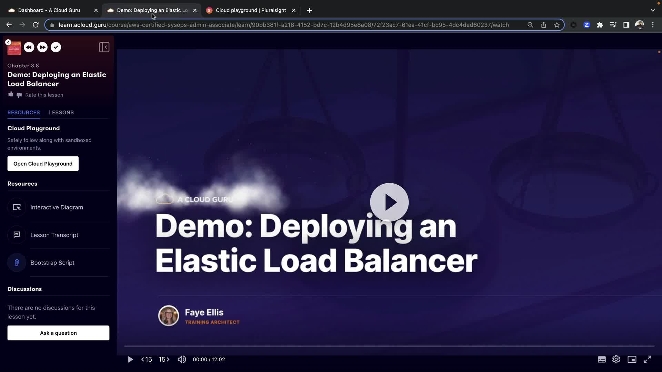The width and height of the screenshot is (662, 372).
Task: Open the Interactive Diagram resource
Action: click(x=57, y=207)
